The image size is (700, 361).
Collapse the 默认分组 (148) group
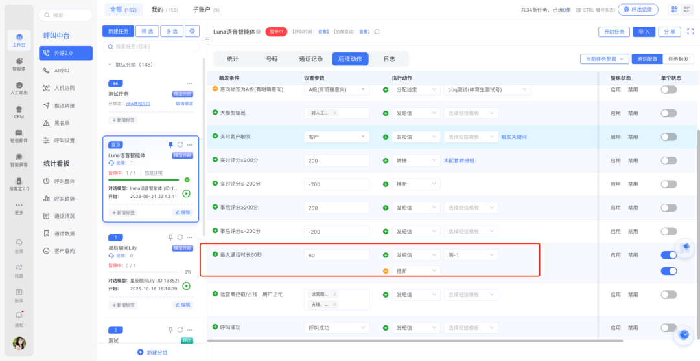pyautogui.click(x=110, y=65)
